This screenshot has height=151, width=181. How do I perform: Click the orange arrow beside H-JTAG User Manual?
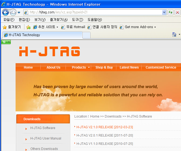click(x=26, y=139)
